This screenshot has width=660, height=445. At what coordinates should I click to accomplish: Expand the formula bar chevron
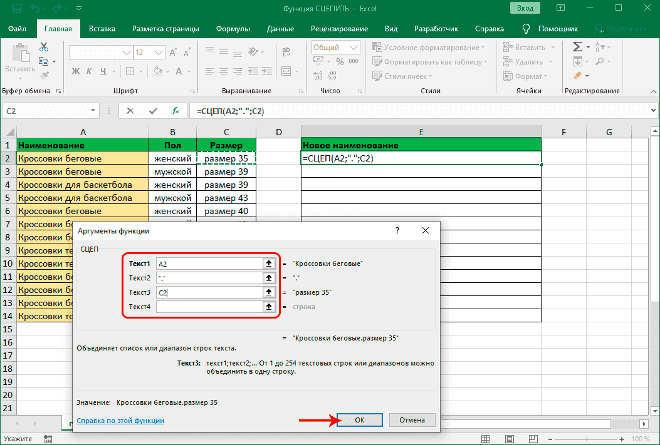(652, 111)
